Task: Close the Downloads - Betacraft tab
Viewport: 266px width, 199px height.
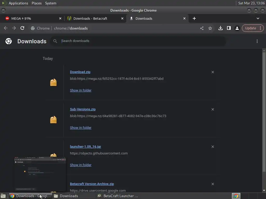Action: pyautogui.click(x=122, y=18)
